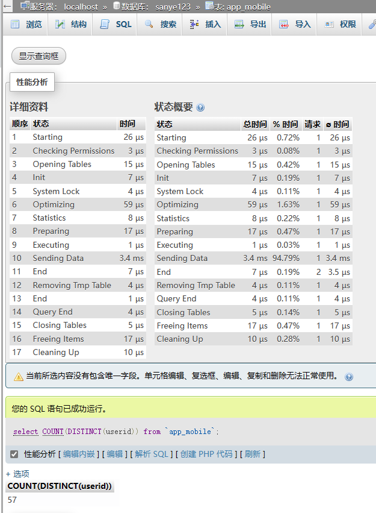Click help icon ending the warning message
Screen dimensions: 376x513
[x=349, y=377]
